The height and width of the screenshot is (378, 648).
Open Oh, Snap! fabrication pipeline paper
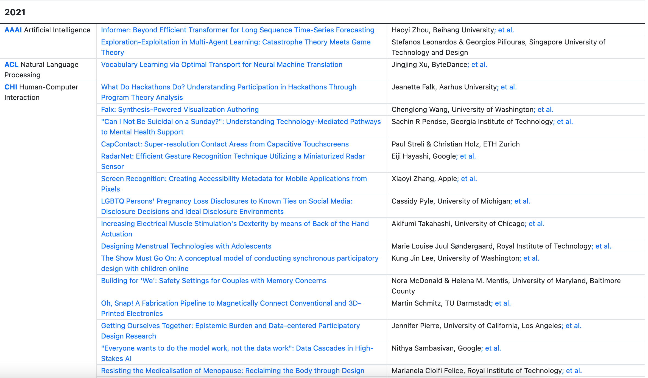pos(231,308)
